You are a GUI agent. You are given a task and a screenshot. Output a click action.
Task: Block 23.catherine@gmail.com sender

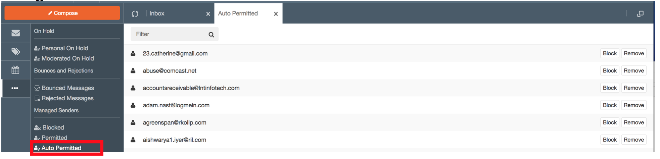tap(609, 53)
